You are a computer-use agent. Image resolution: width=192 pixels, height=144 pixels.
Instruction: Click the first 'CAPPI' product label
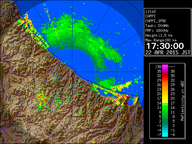(x=151, y=16)
